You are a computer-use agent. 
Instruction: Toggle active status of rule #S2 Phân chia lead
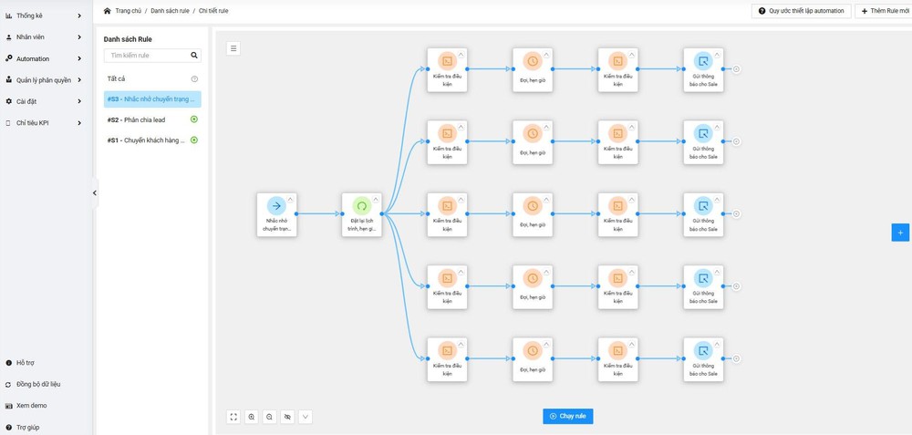(x=194, y=119)
